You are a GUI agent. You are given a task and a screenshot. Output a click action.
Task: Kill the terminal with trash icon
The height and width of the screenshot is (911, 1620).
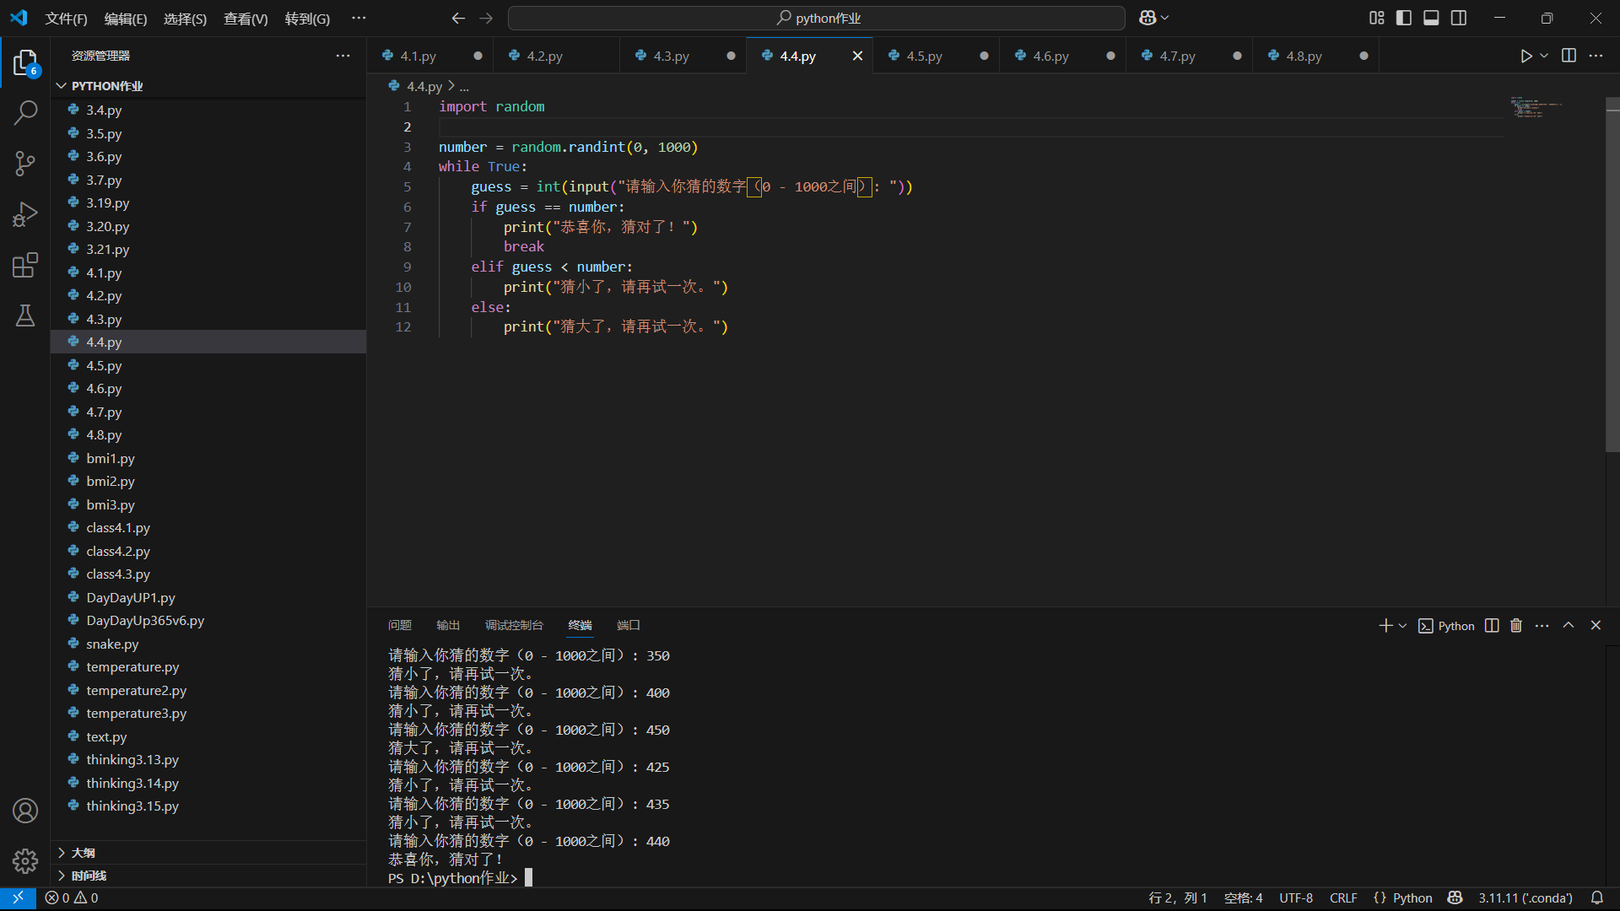1516,625
